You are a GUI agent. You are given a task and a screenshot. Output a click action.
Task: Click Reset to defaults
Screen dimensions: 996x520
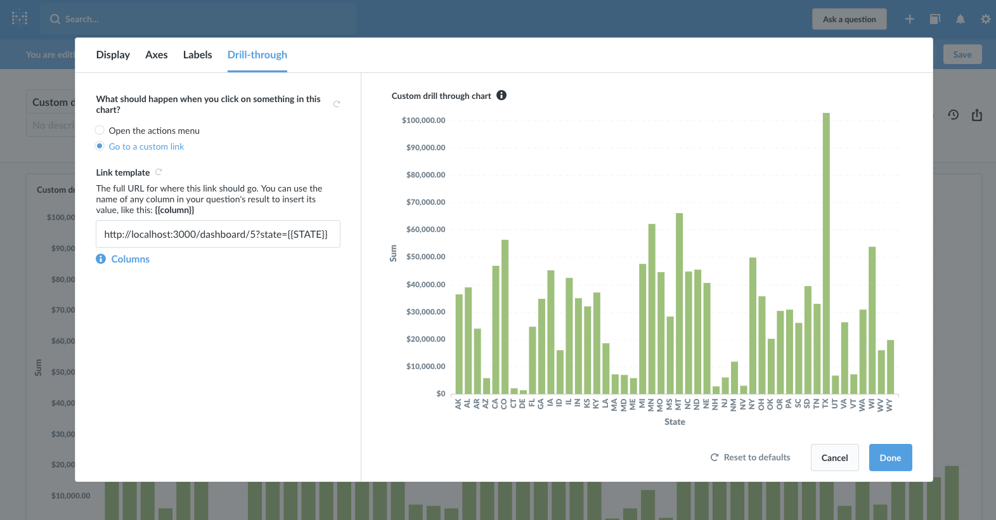751,457
